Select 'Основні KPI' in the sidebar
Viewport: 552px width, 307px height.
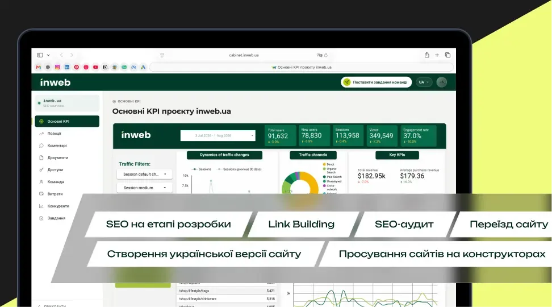coord(67,121)
